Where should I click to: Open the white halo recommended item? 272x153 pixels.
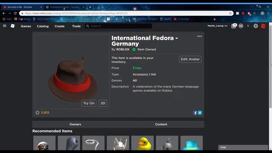click(93, 143)
